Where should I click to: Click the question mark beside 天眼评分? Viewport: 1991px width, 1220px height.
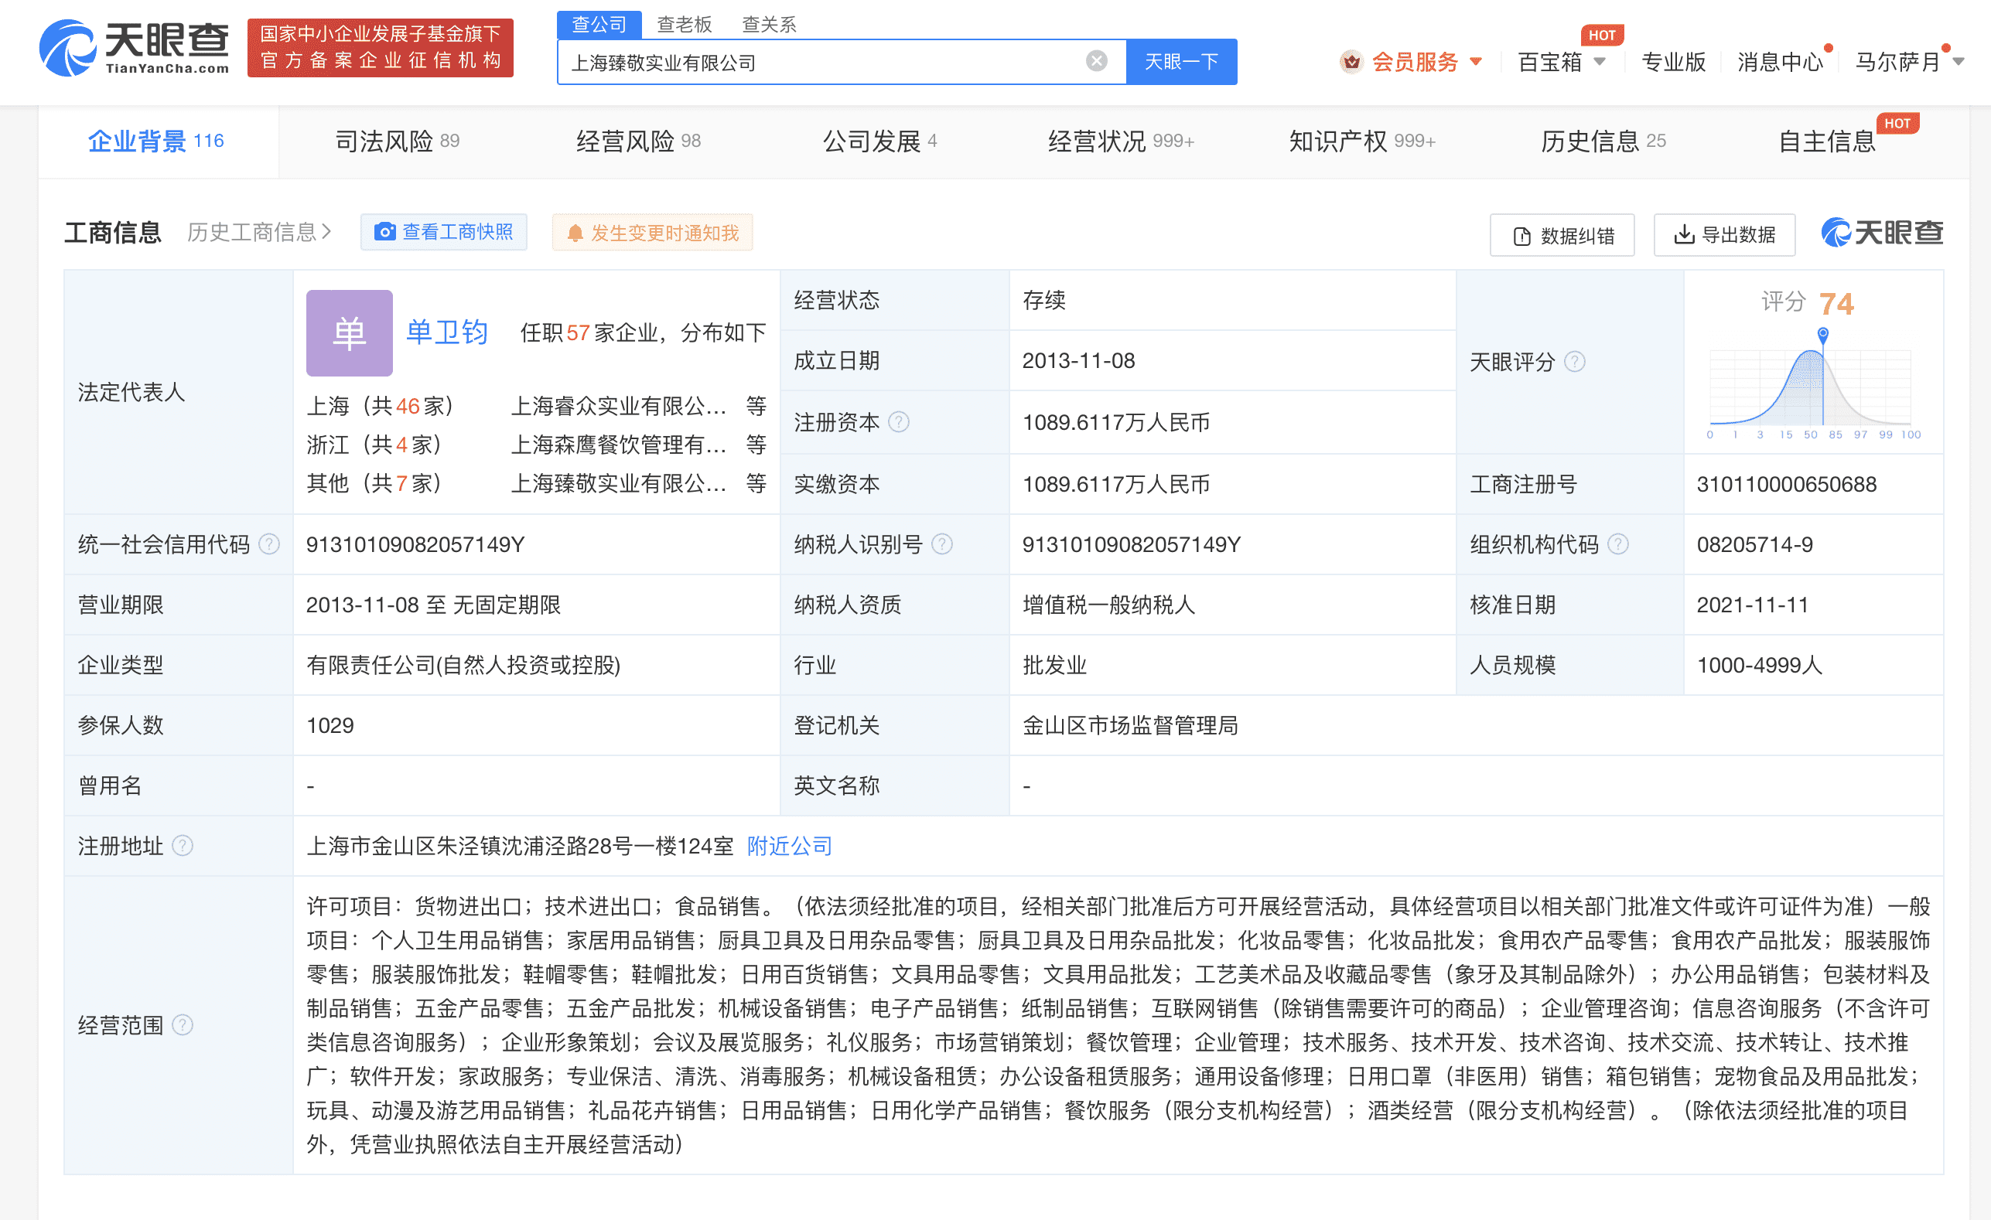point(1575,363)
